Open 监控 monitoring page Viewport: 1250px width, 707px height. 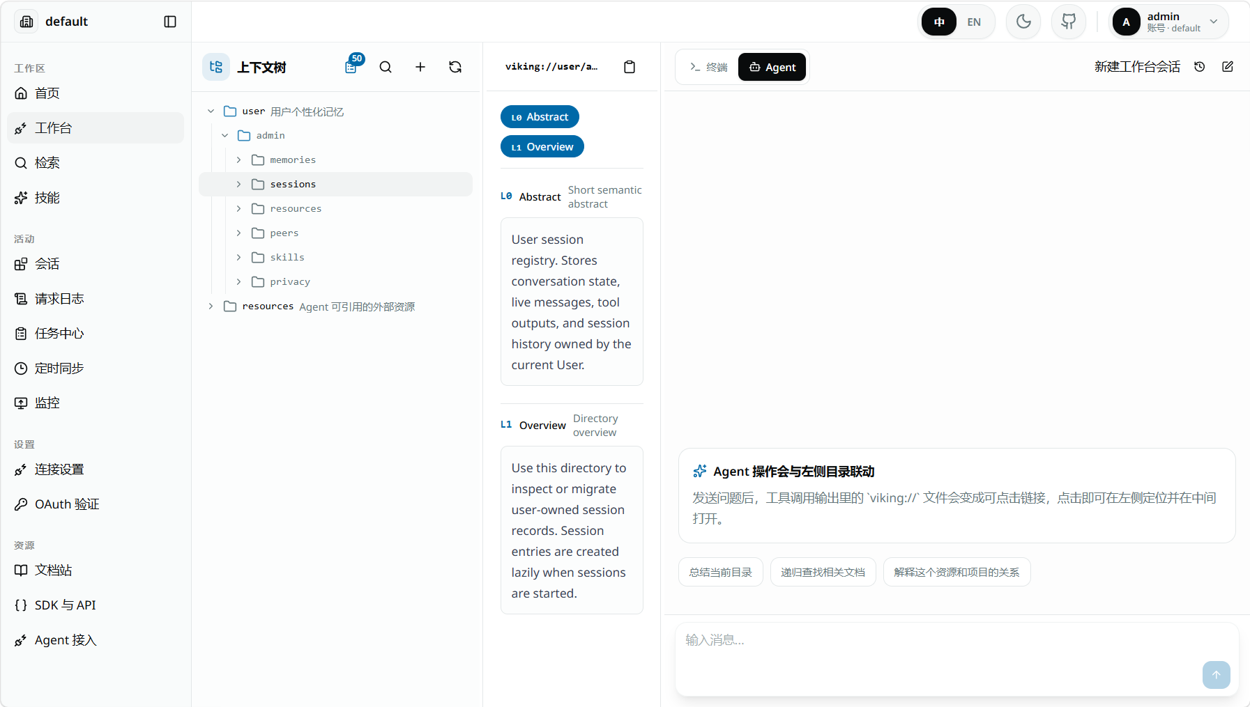pos(96,403)
